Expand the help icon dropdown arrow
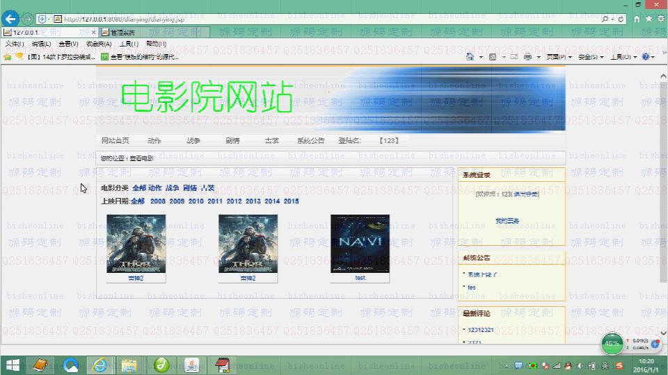 coord(653,57)
